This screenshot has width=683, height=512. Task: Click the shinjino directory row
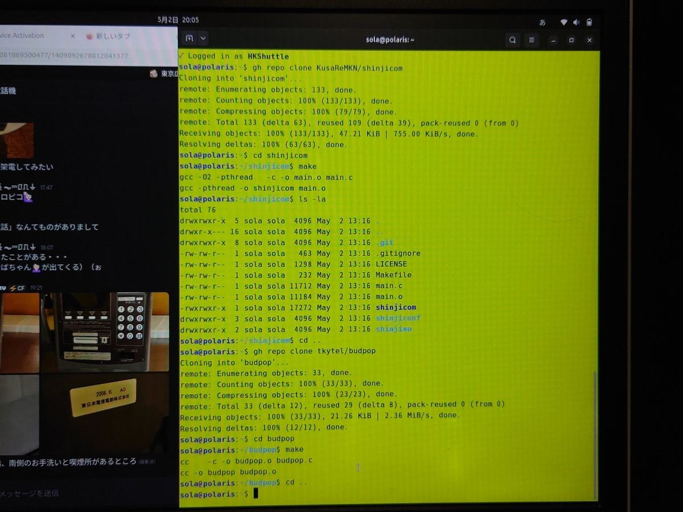coord(295,329)
